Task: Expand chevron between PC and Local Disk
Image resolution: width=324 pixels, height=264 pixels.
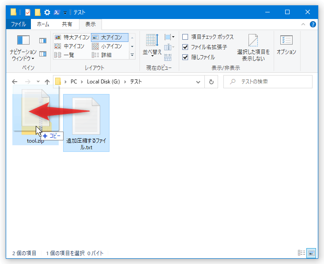Action: (82, 82)
